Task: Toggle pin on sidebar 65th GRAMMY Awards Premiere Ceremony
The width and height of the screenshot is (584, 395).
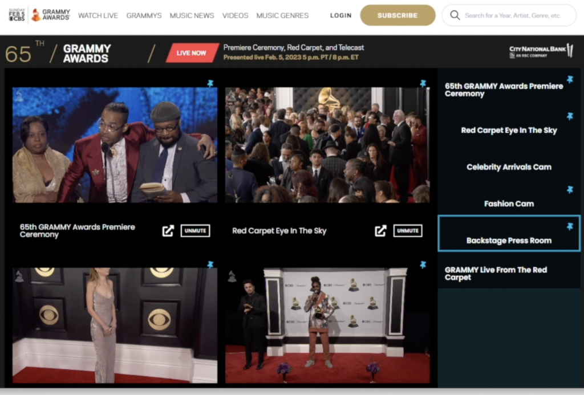Action: point(570,79)
